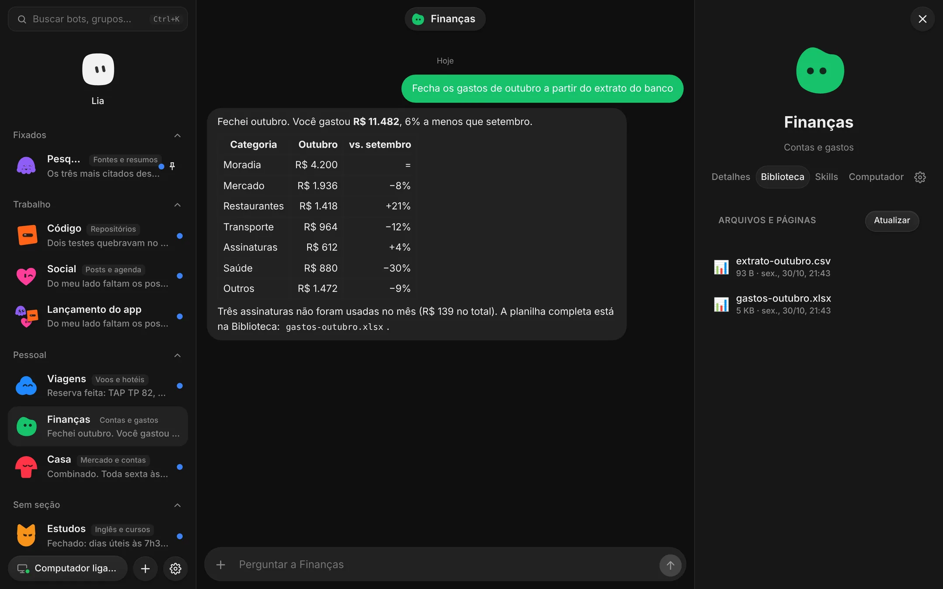Viewport: 943px width, 589px height.
Task: Click the Casa chat preview Combinado. Toda sexta
Action: point(107,474)
